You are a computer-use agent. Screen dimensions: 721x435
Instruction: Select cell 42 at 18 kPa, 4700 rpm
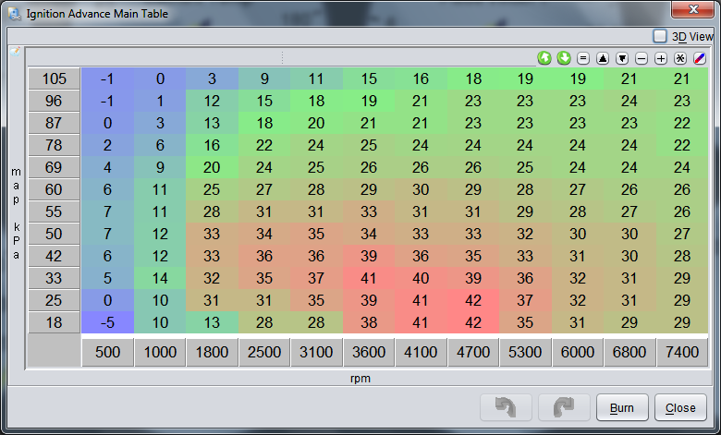[473, 322]
